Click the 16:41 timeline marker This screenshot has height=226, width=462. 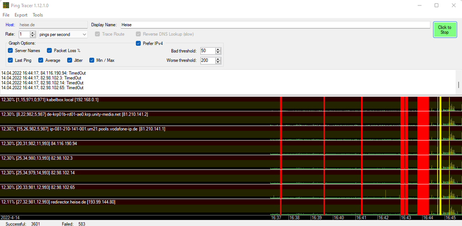tap(361, 218)
